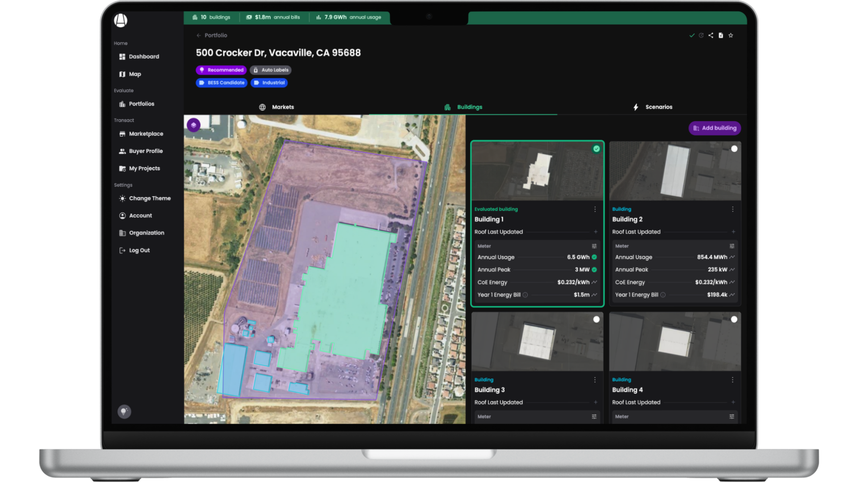Switch to the Scenarios tab
This screenshot has width=858, height=482.
652,107
